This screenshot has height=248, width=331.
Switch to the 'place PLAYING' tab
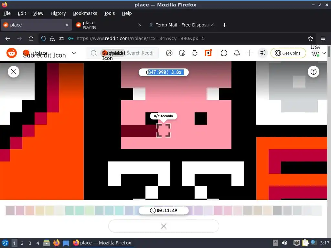click(x=109, y=25)
